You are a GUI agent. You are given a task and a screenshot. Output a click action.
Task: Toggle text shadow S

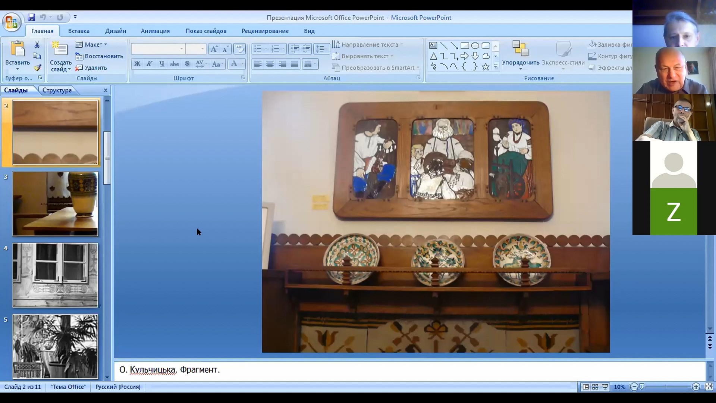(x=187, y=64)
